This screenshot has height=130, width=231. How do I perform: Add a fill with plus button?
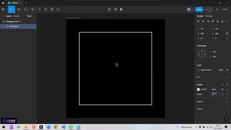[x=227, y=77]
